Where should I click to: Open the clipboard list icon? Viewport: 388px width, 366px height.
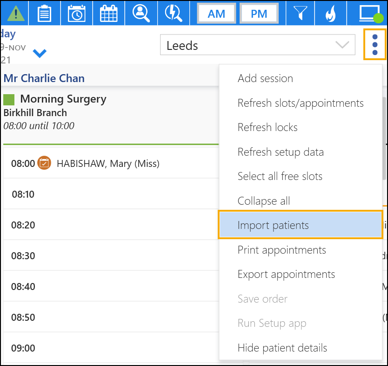tap(44, 14)
